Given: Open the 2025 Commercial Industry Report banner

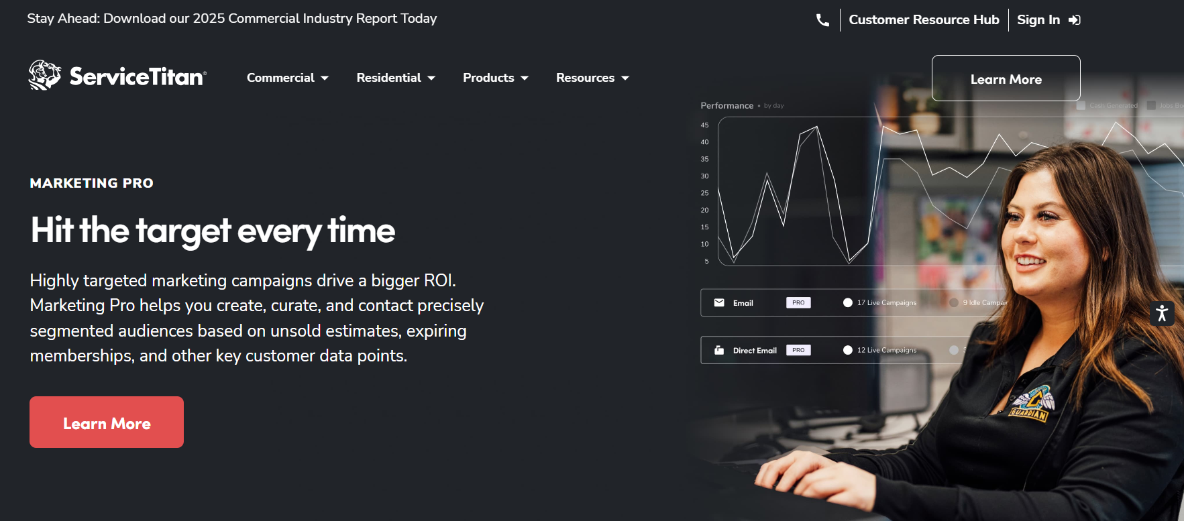Looking at the screenshot, I should pos(232,19).
